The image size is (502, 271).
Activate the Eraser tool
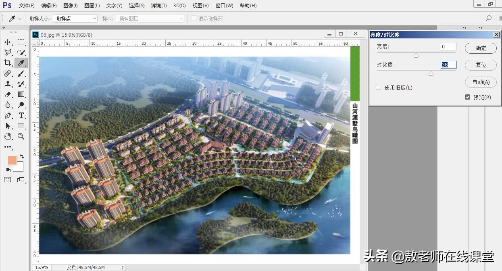coord(8,94)
